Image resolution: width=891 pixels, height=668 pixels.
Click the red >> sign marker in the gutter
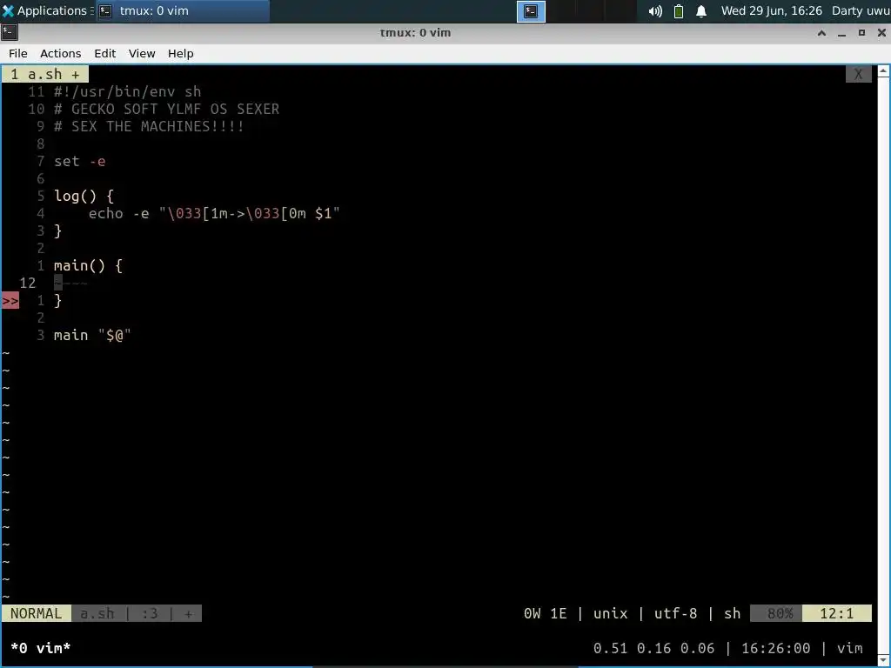pos(10,300)
